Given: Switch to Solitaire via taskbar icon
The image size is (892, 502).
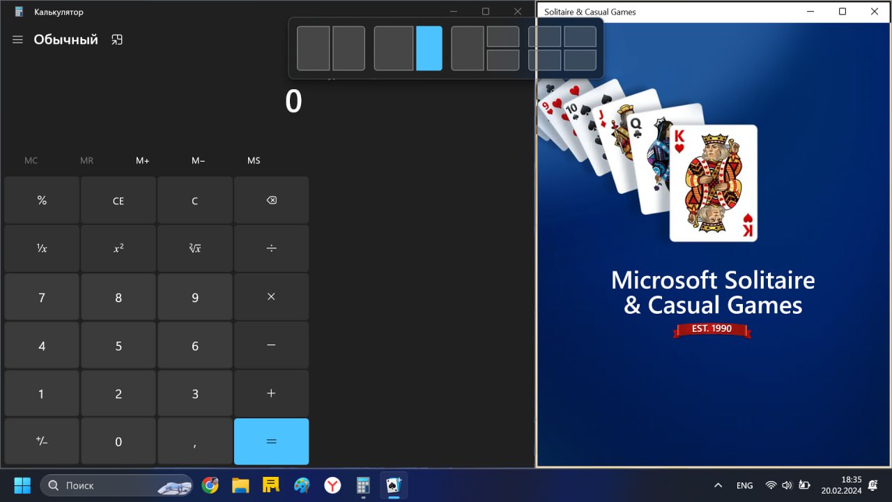Looking at the screenshot, I should (394, 485).
